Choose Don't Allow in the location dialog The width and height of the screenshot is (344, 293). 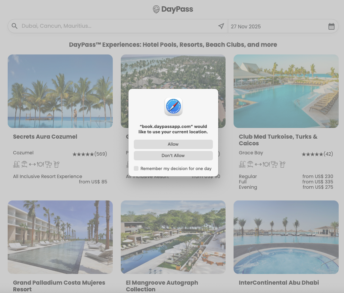tap(173, 156)
